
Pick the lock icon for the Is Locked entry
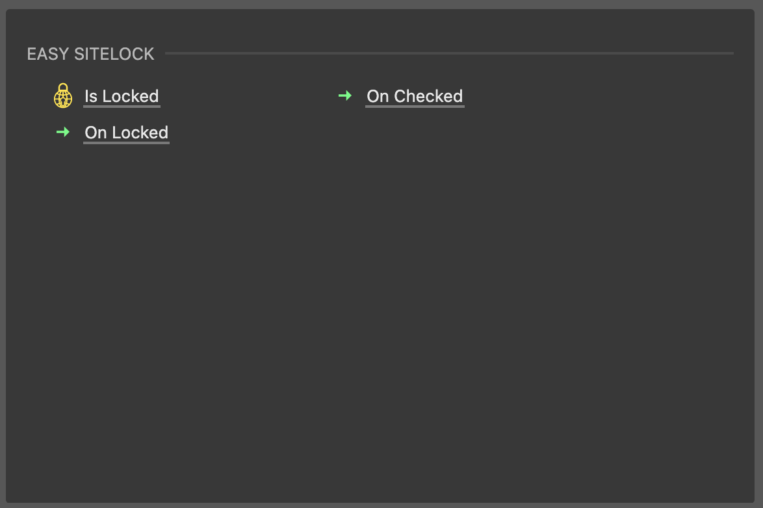[x=62, y=96]
